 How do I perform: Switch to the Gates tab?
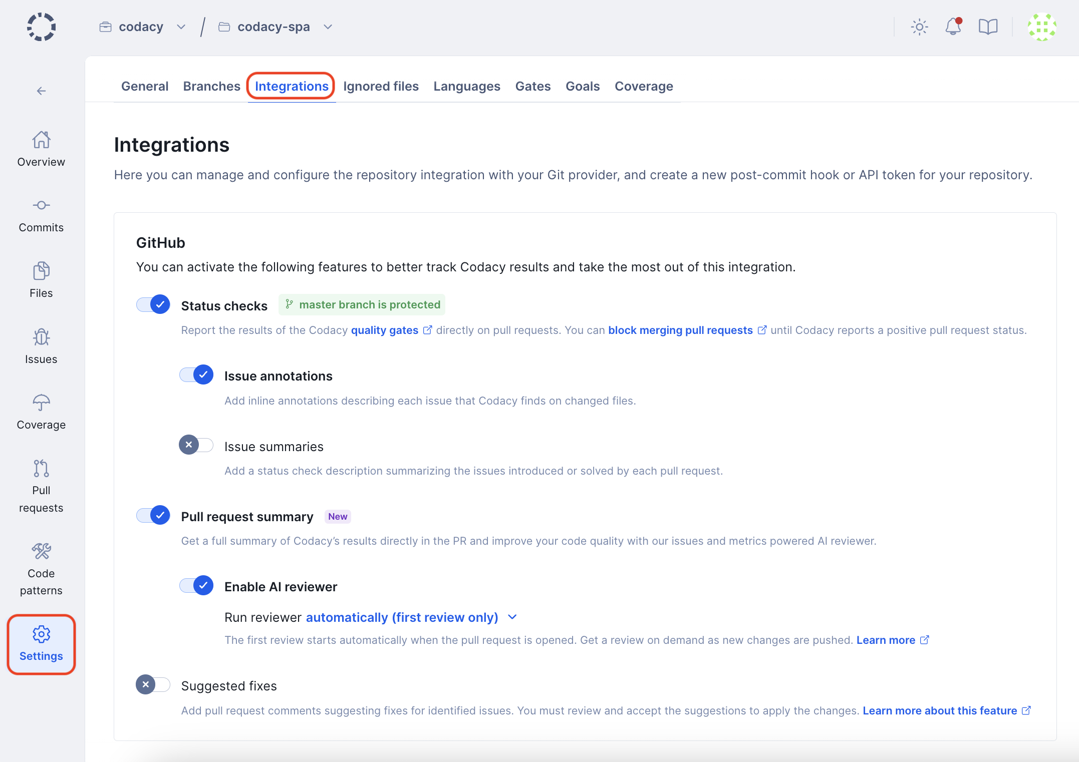532,86
